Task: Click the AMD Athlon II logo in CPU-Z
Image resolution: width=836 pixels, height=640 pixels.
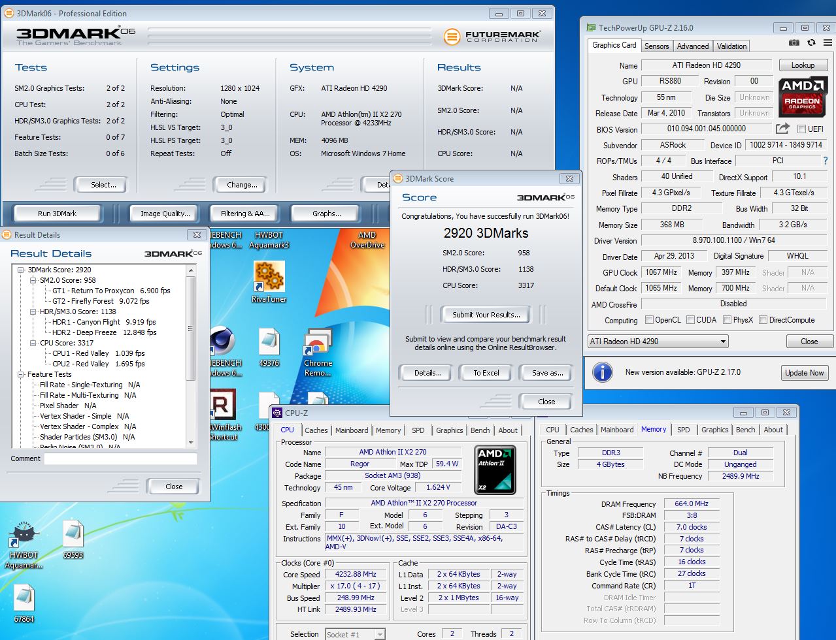Action: [x=495, y=470]
